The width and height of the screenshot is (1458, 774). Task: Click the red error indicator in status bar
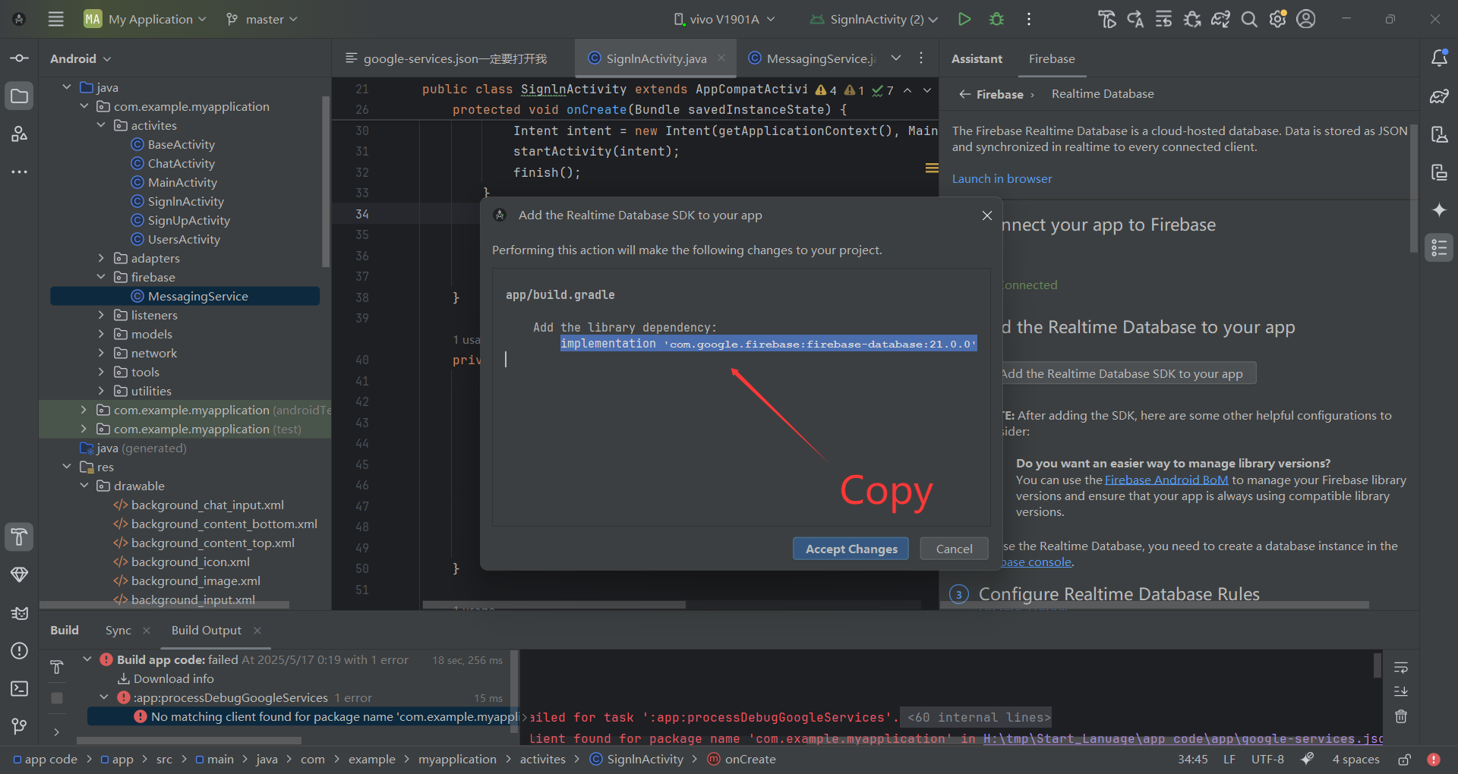1434,760
